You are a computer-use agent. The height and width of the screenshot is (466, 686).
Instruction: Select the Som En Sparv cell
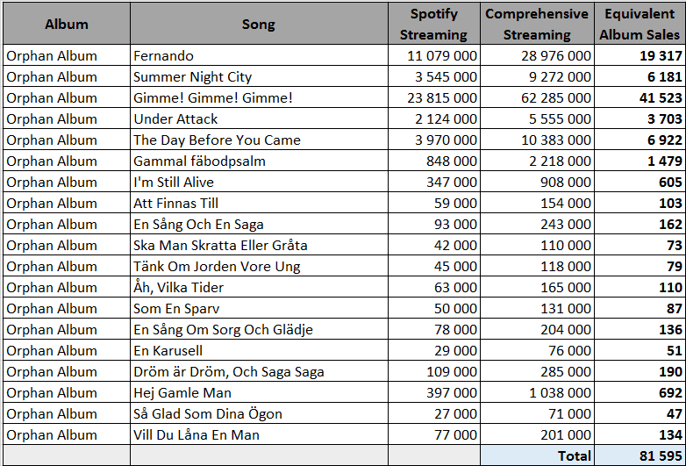coord(259,309)
